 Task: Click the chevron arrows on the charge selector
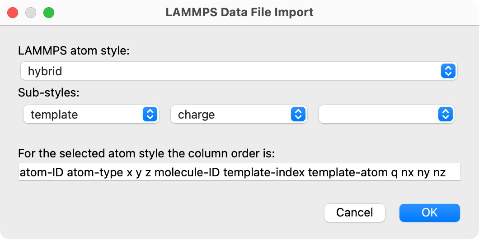(x=297, y=115)
